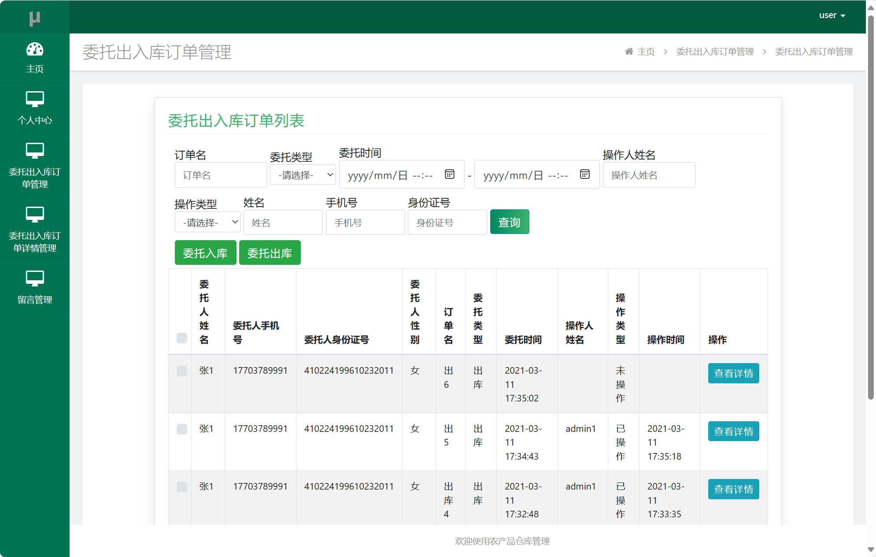
Task: Select the 留言管理 message icon
Action: (x=35, y=278)
